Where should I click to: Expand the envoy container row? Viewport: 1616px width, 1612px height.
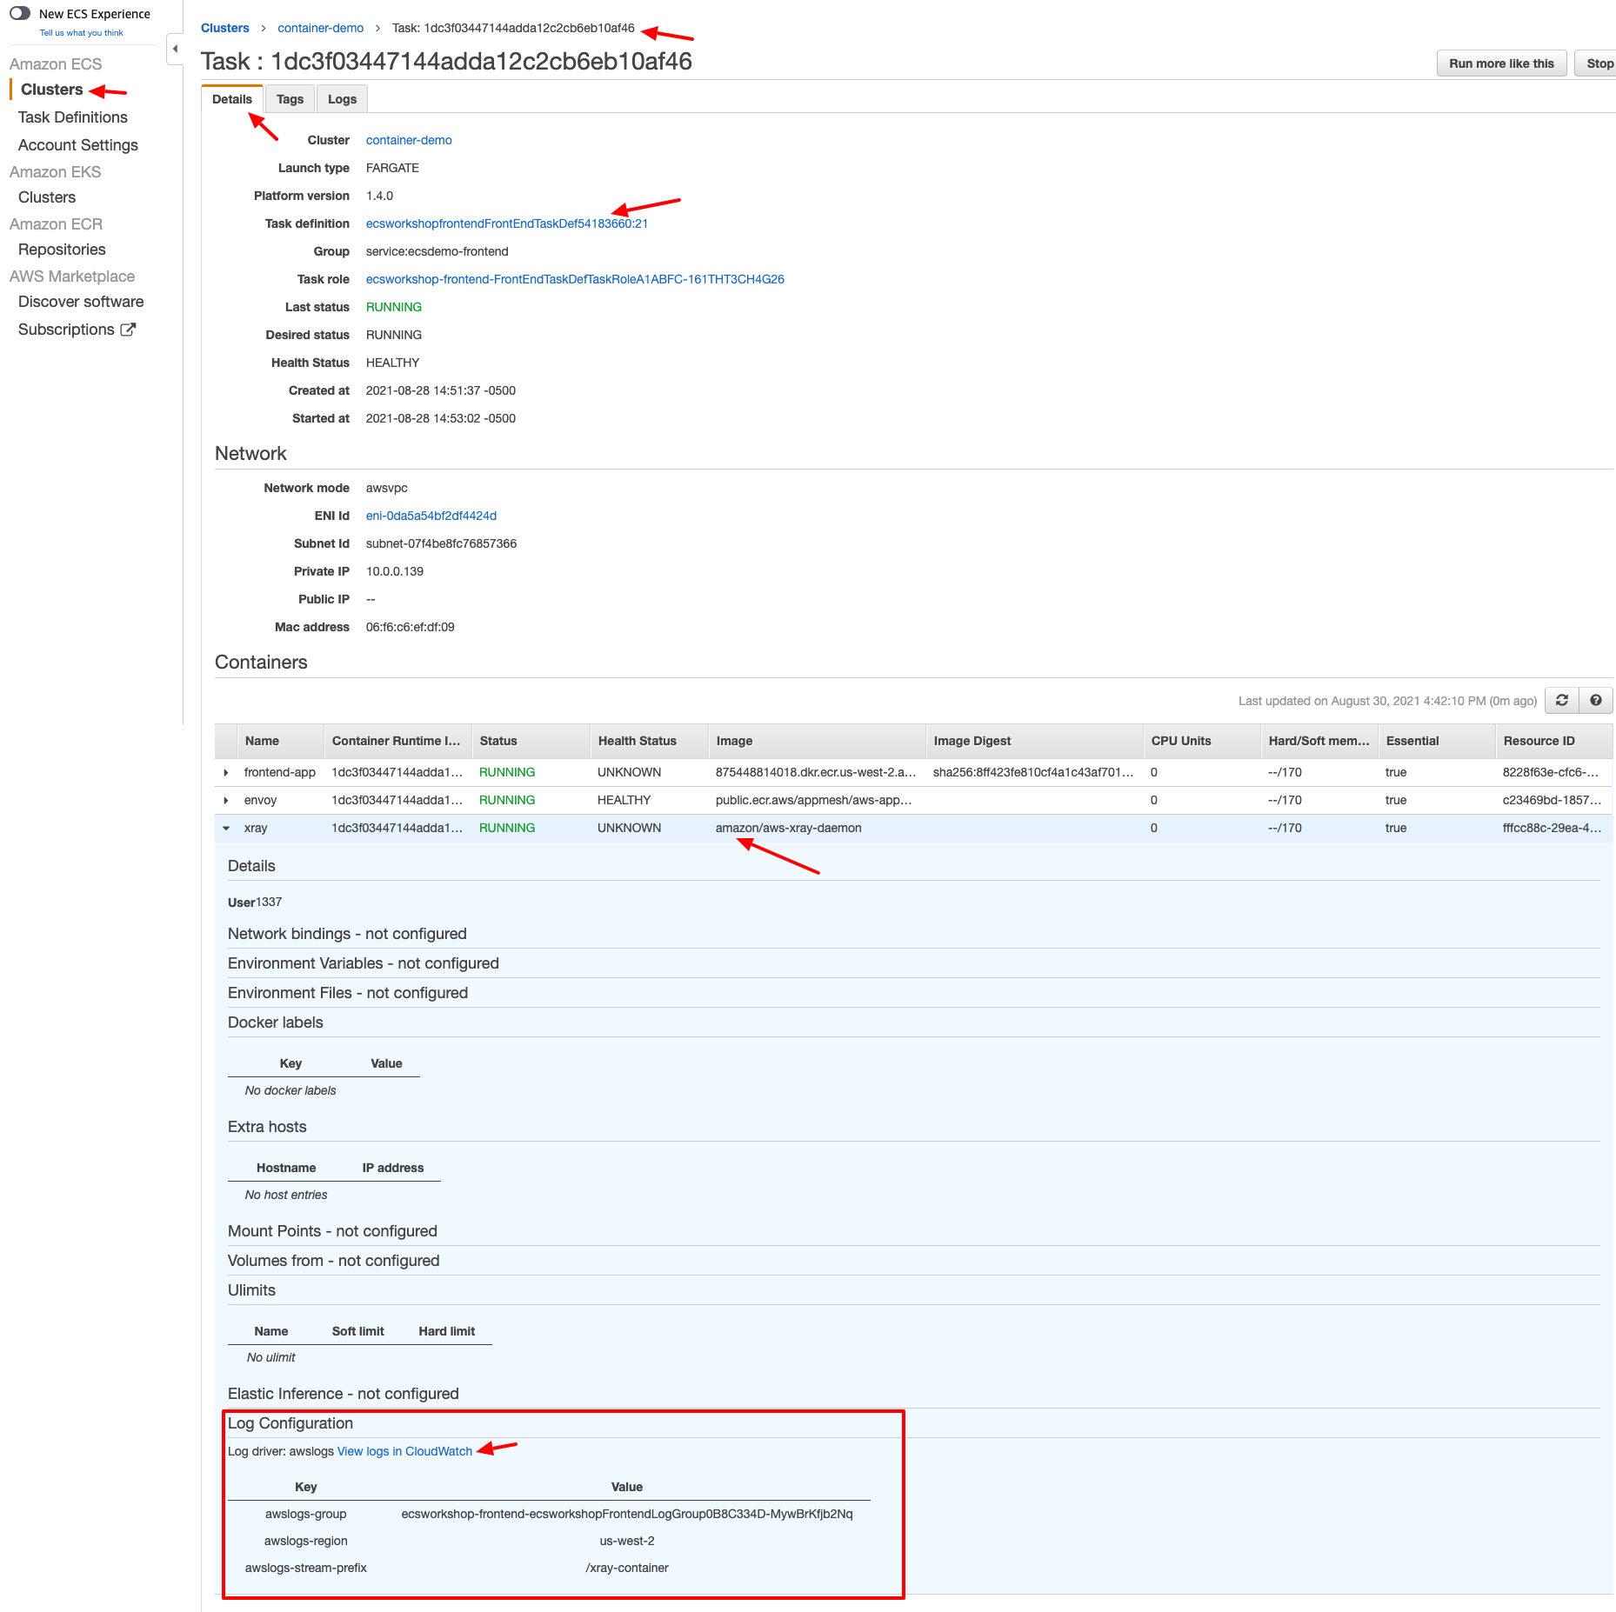coord(227,800)
